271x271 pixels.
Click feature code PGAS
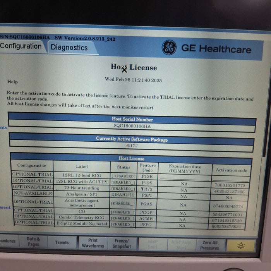coord(146,204)
